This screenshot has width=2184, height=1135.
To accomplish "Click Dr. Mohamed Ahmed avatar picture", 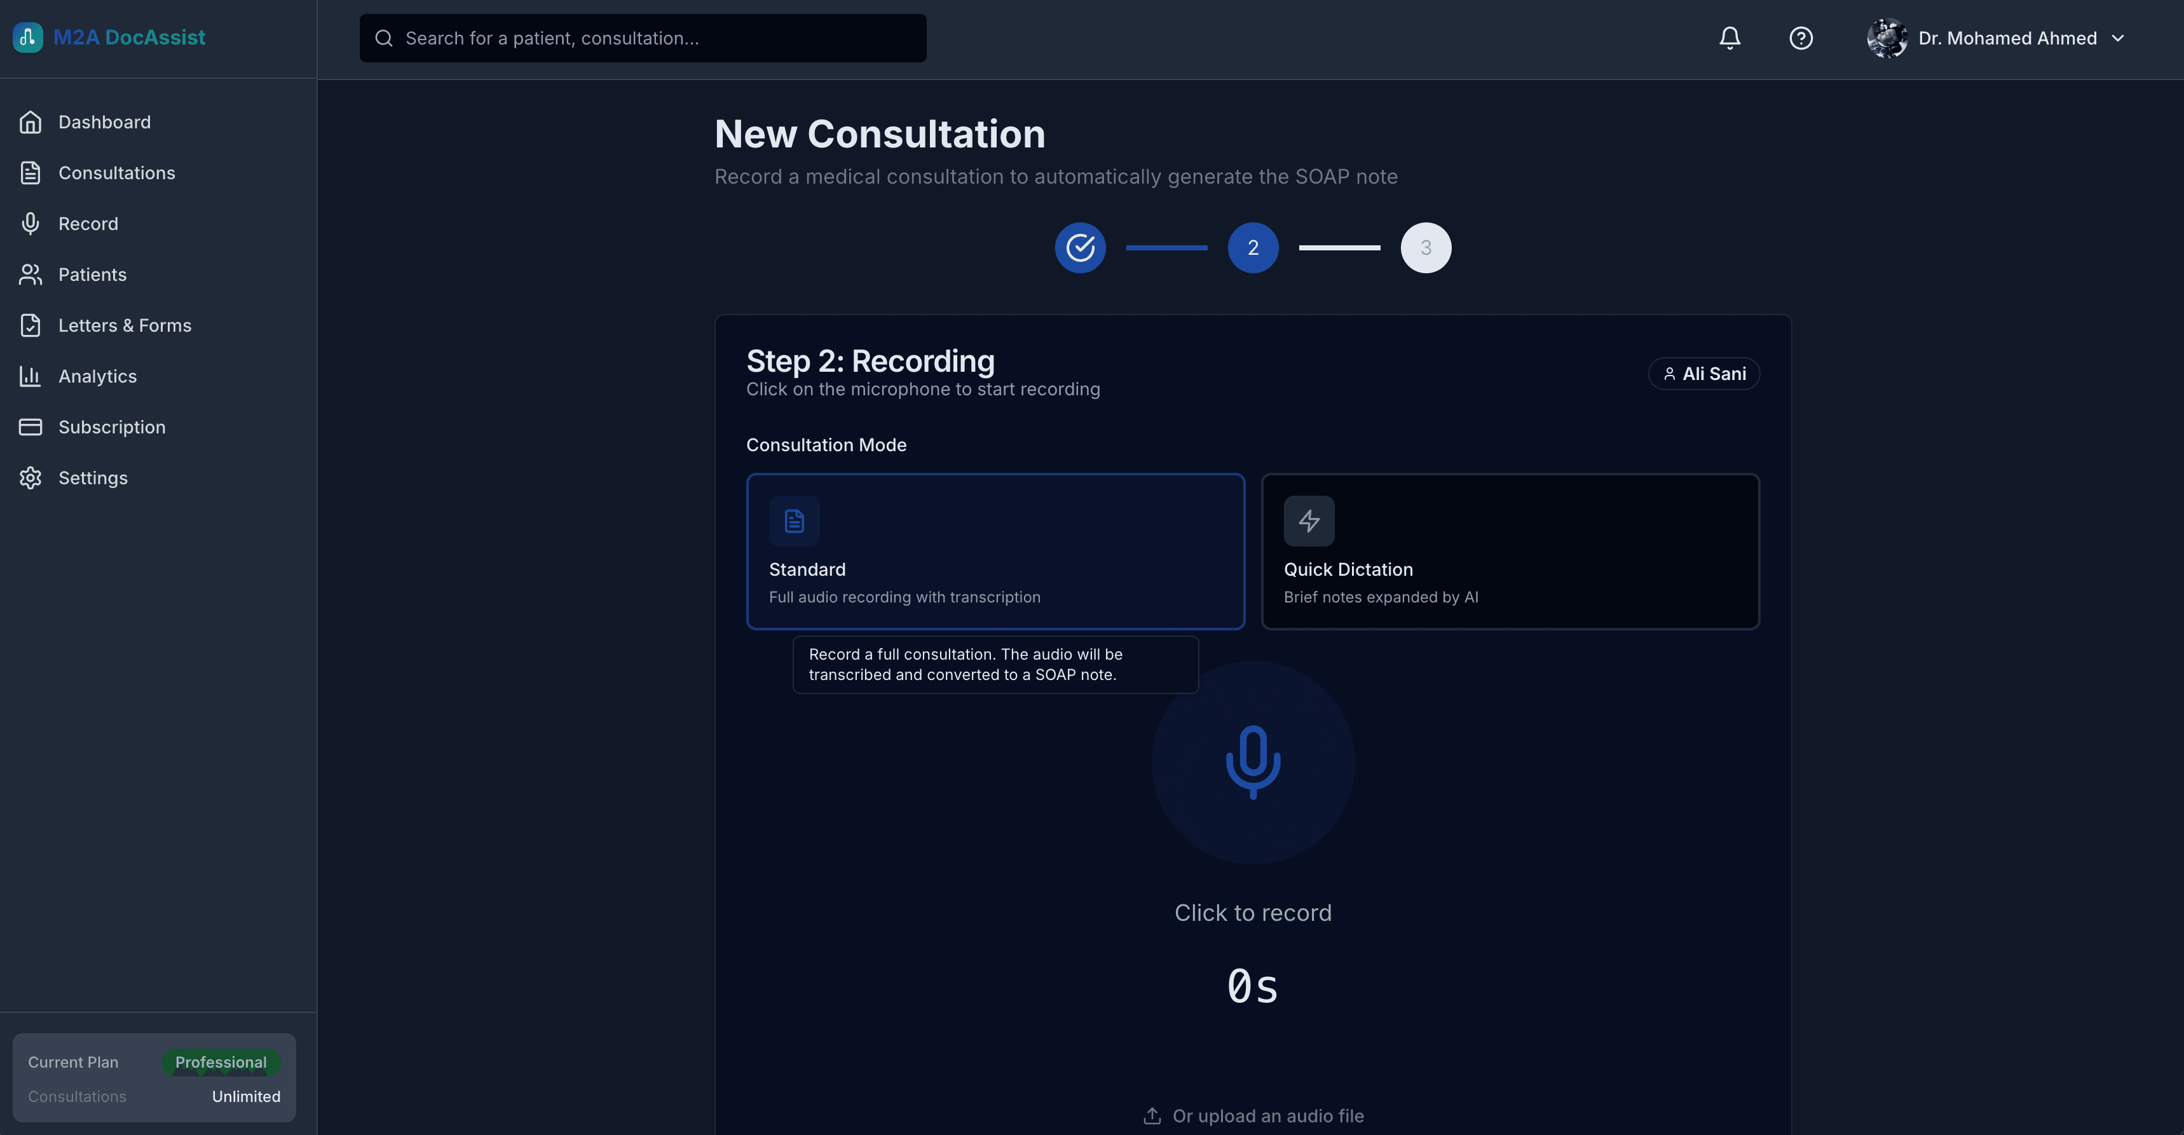I will tap(1887, 38).
